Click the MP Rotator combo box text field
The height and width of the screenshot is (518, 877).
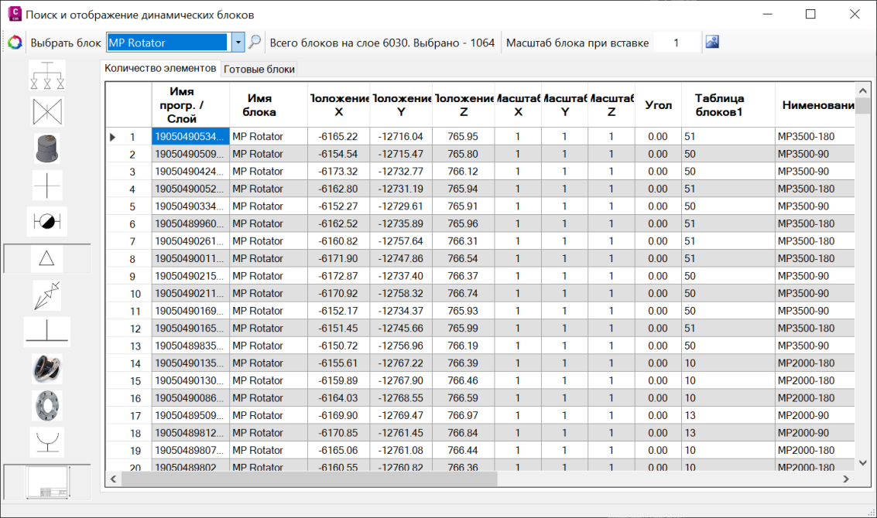click(x=166, y=43)
